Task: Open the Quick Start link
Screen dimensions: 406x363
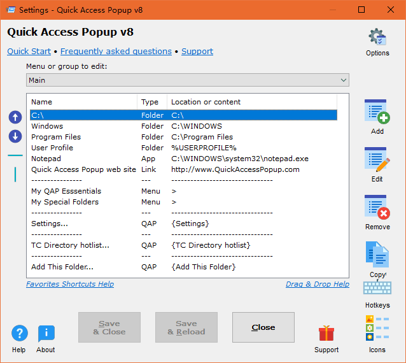Action: [29, 52]
